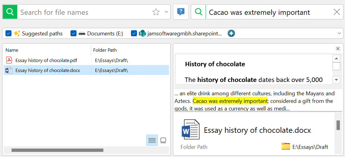345x157 pixels.
Task: Open the help speech bubble button
Action: coord(181,12)
